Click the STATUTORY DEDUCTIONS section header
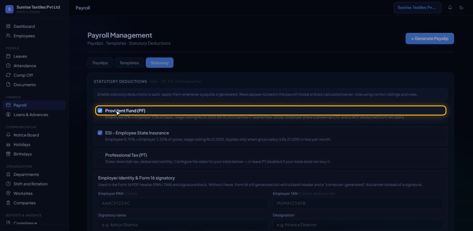Viewport: 473px width, 231px height. [x=120, y=82]
